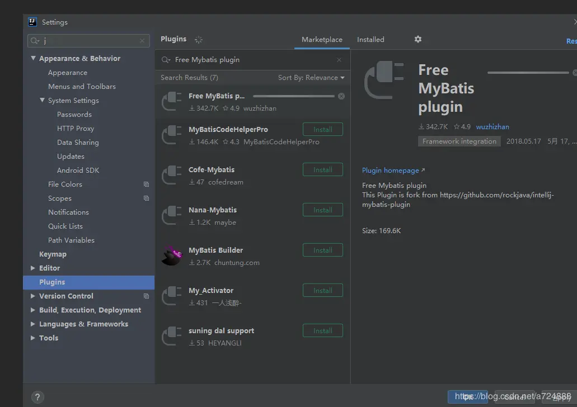
Task: Click the magnifier icon in plugin search
Action: (166, 60)
